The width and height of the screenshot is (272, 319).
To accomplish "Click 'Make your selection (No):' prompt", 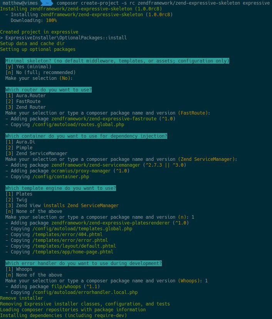I will tap(39, 78).
